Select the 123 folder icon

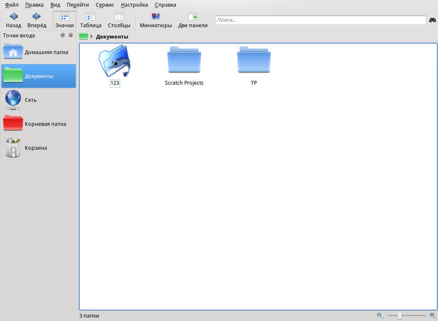(x=114, y=61)
